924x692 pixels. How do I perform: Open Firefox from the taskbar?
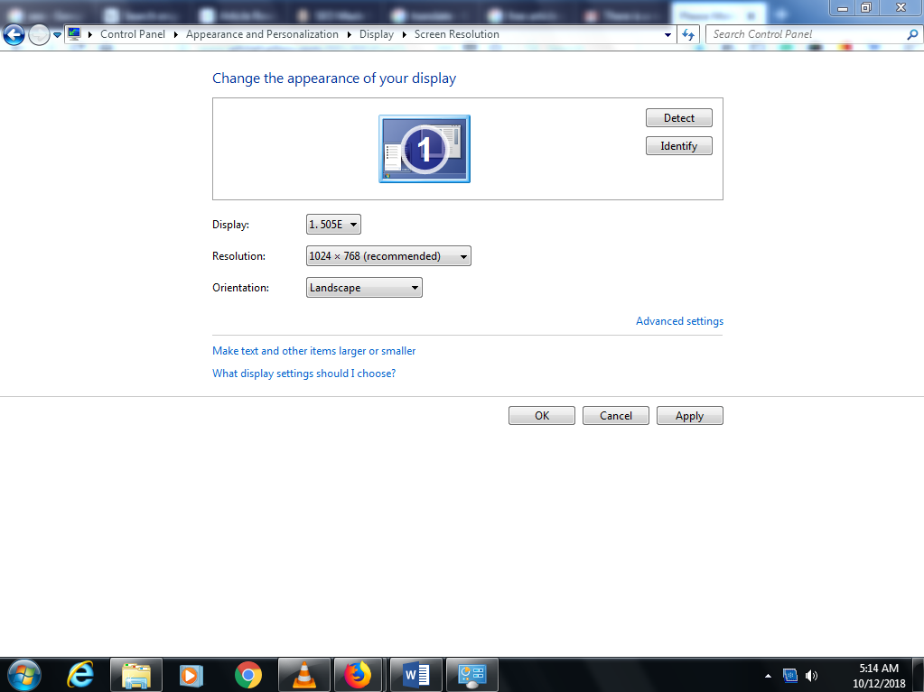pos(359,674)
